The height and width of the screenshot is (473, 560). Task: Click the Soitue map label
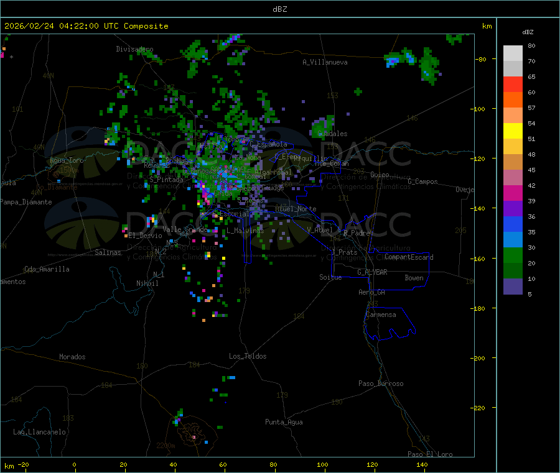(330, 277)
